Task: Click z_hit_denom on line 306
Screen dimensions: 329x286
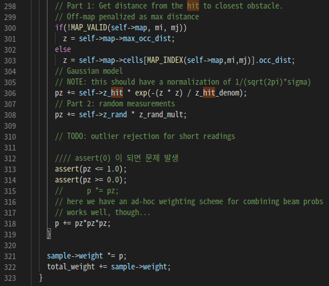Action: (217, 93)
